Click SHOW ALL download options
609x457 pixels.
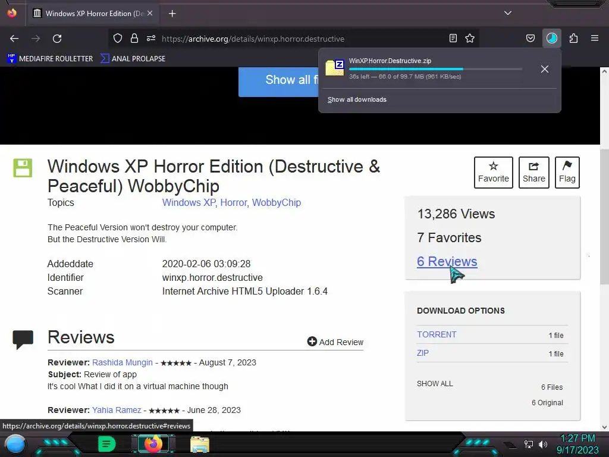[x=435, y=384]
